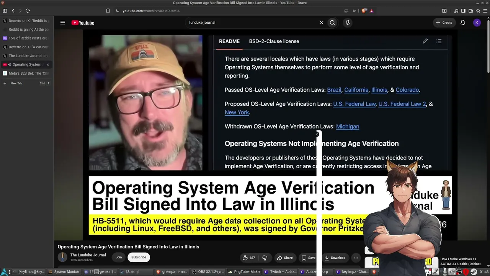Open YouTube notifications bell
The image size is (490, 276).
click(x=463, y=23)
